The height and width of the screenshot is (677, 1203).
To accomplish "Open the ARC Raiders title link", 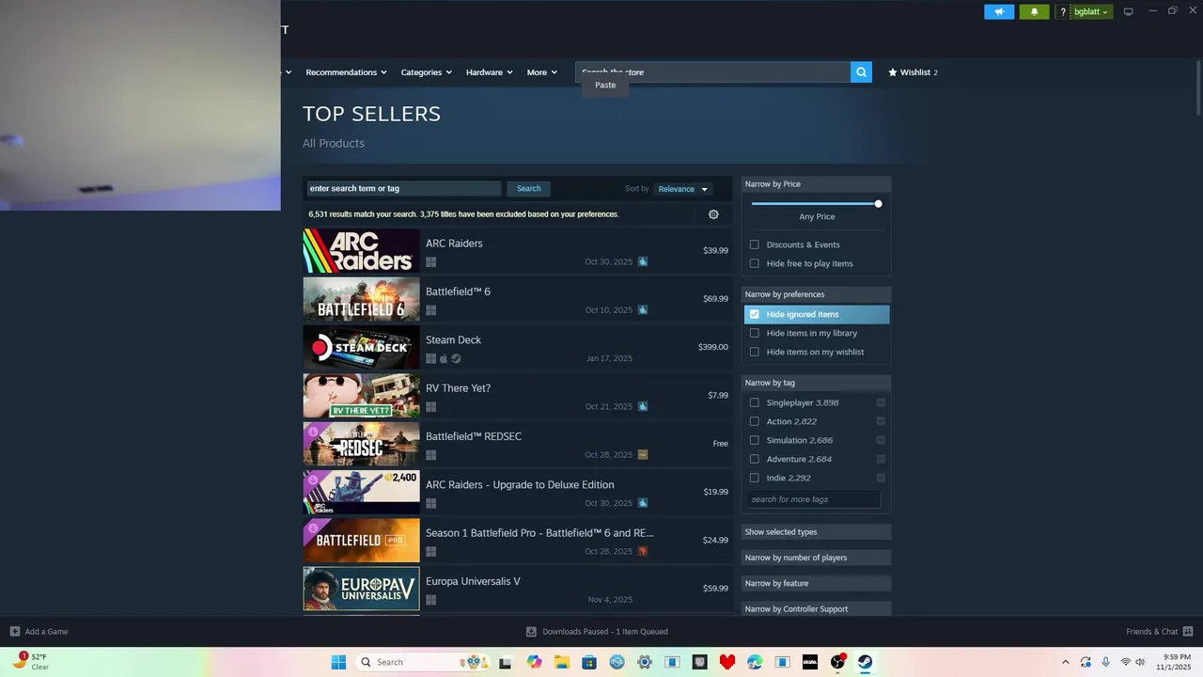I will (x=454, y=244).
